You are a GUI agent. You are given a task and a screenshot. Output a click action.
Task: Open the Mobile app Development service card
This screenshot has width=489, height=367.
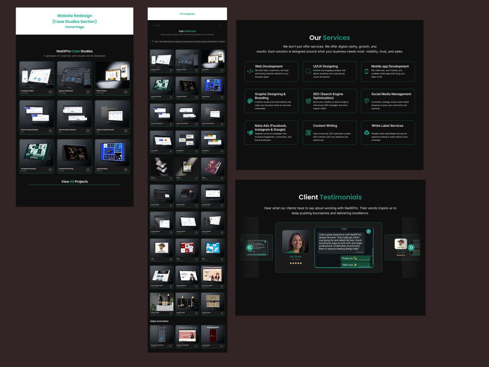[388, 71]
